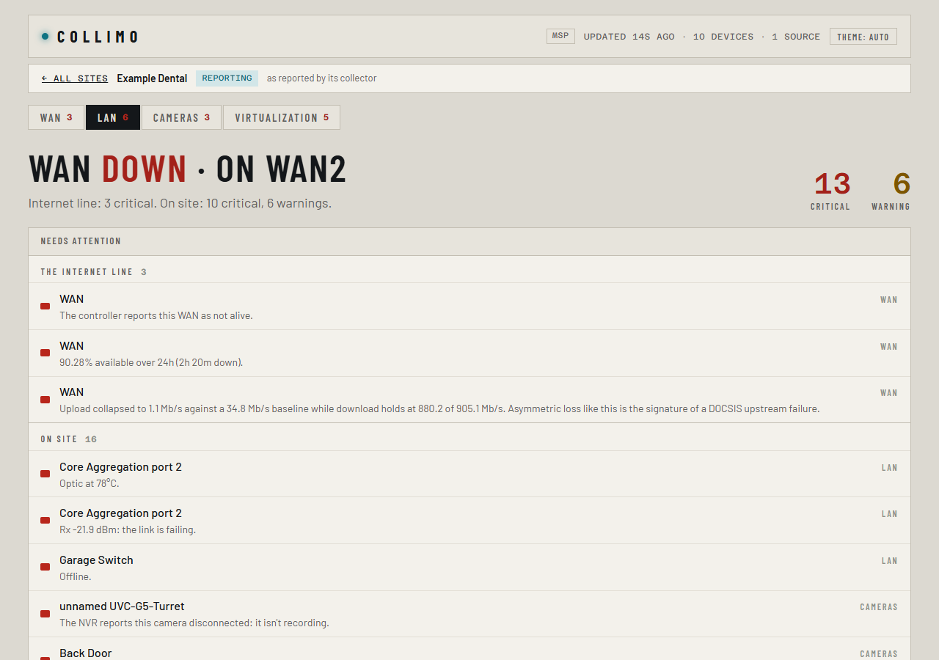
Task: Select the unnamed UVC-G5-Turret title
Action: pyautogui.click(x=122, y=606)
